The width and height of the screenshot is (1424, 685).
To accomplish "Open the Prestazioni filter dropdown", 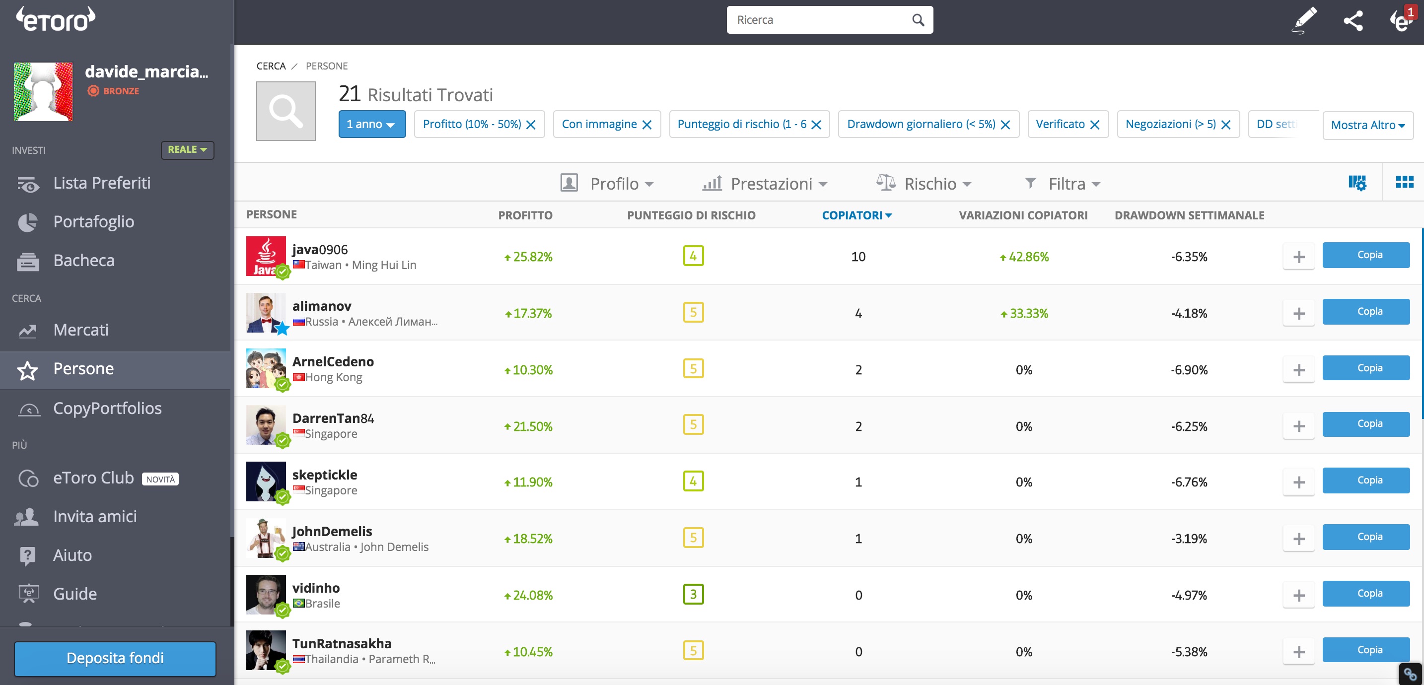I will 765,183.
